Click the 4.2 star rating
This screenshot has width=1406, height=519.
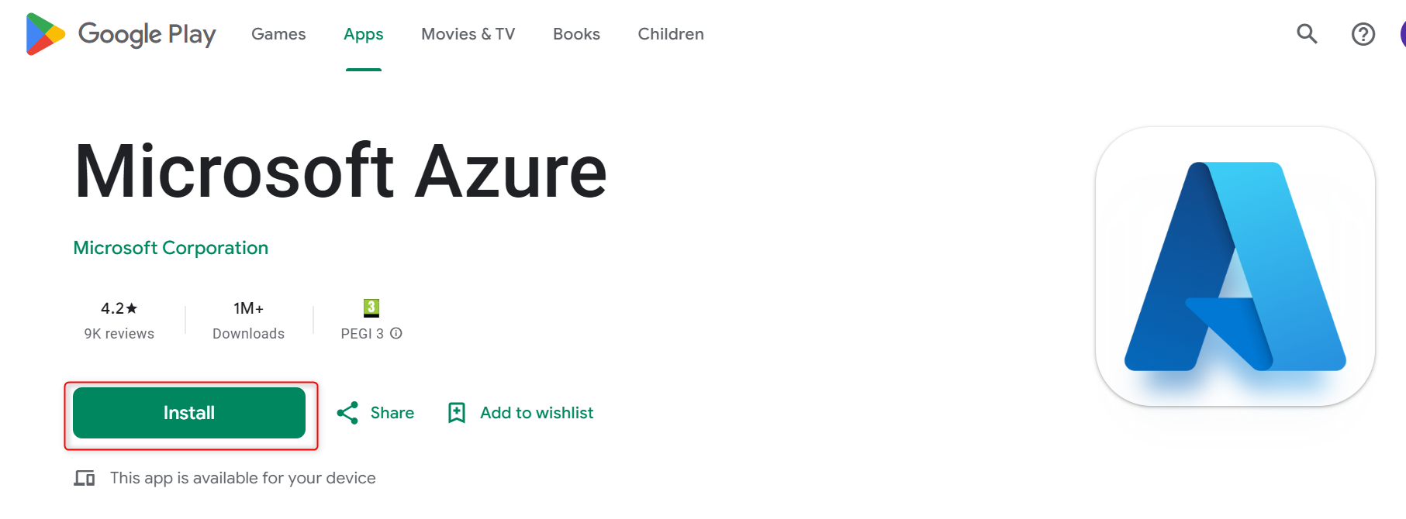(x=119, y=308)
